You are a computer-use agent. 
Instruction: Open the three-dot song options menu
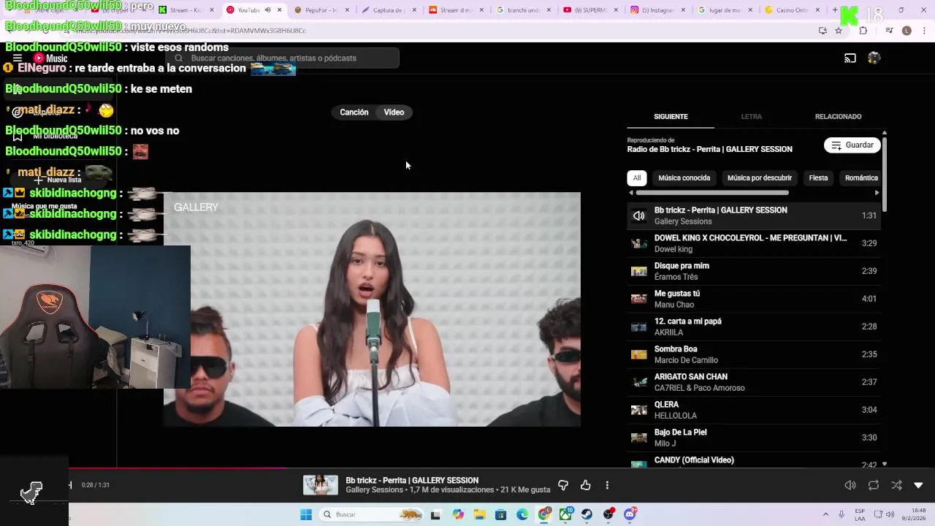607,485
